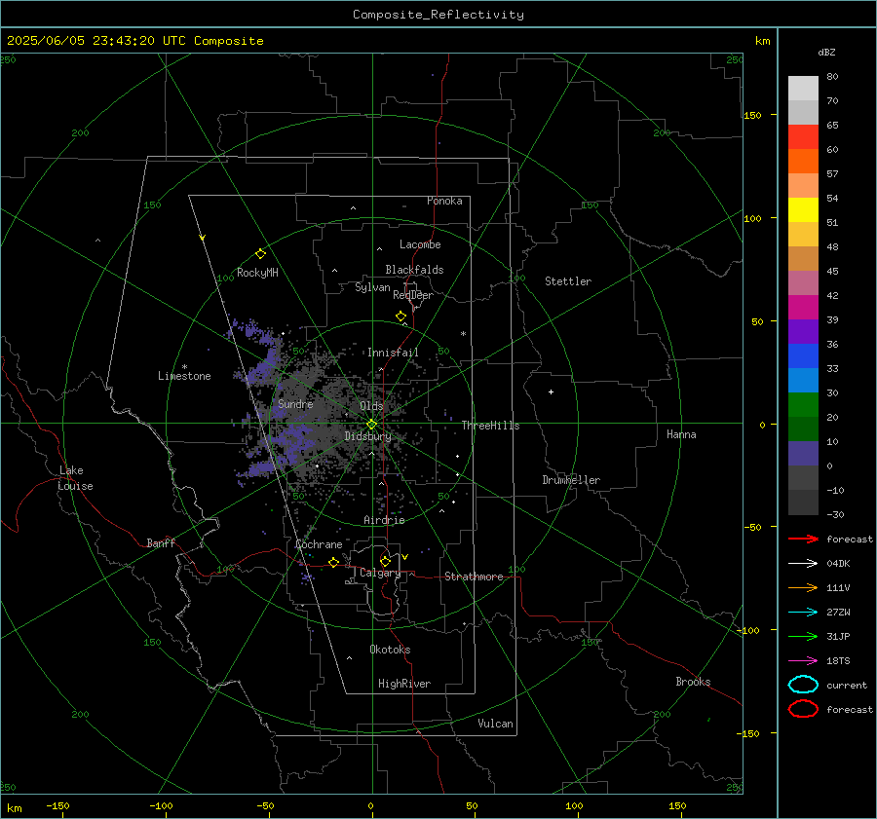Click the red forecast ellipse icon
The width and height of the screenshot is (877, 819).
(803, 709)
